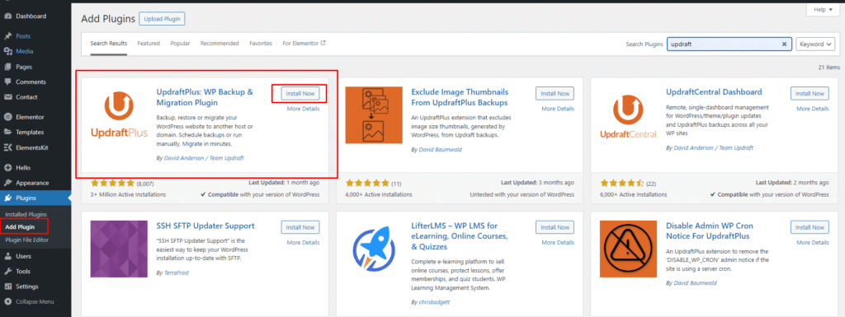Click the UpdraftPlus five-star rating
Screen dimensions: 845x317
coord(112,183)
